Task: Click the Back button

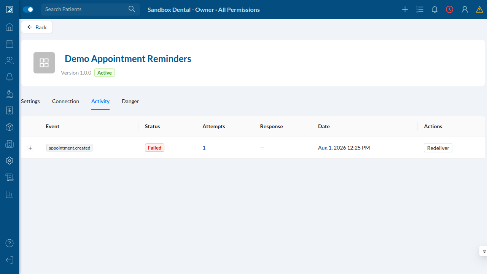Action: [37, 27]
